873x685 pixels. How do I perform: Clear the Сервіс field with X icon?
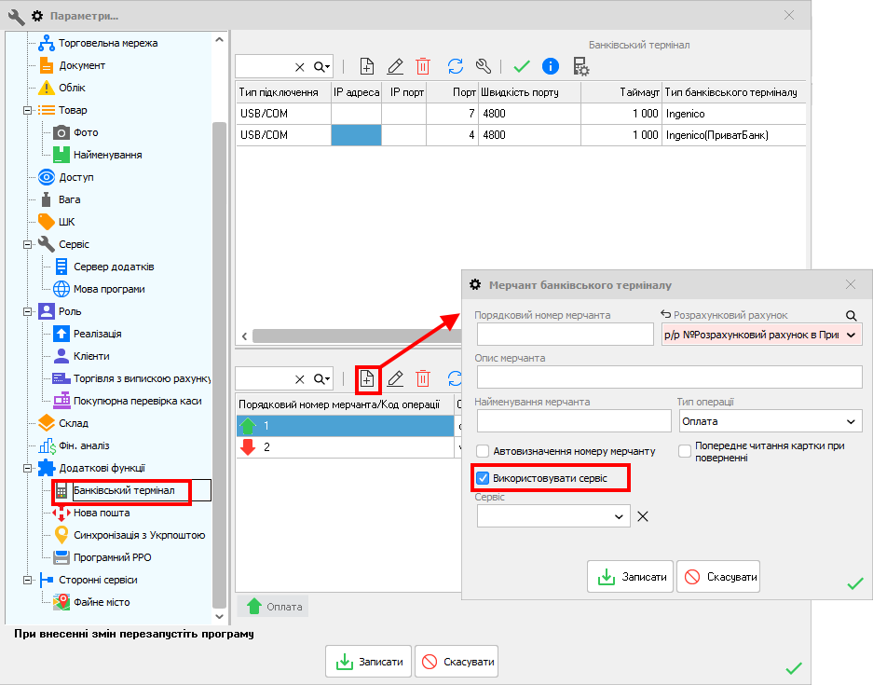pyautogui.click(x=642, y=516)
